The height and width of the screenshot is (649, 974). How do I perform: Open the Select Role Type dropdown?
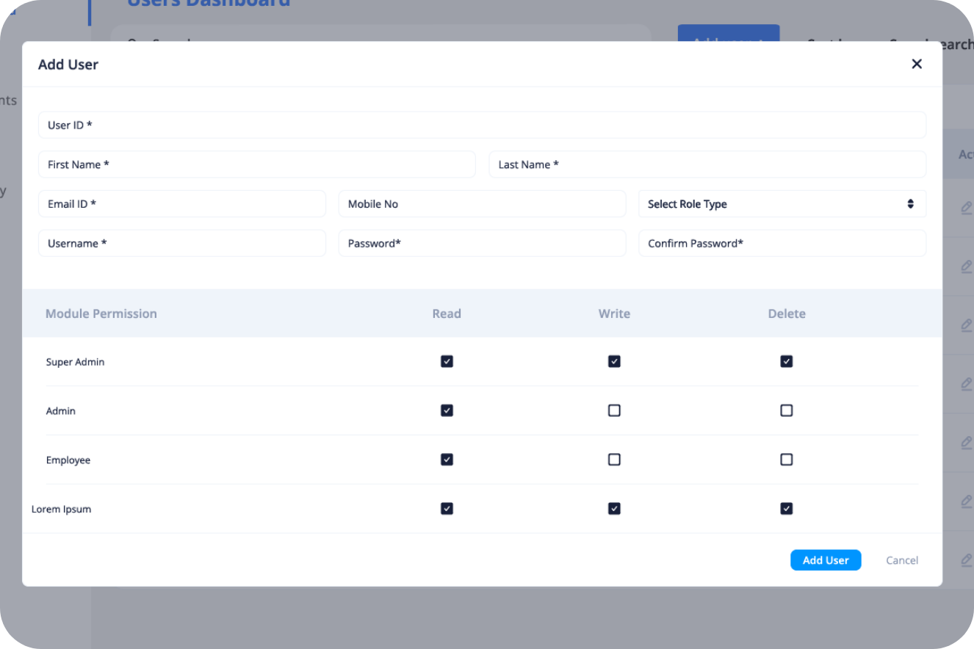point(782,204)
